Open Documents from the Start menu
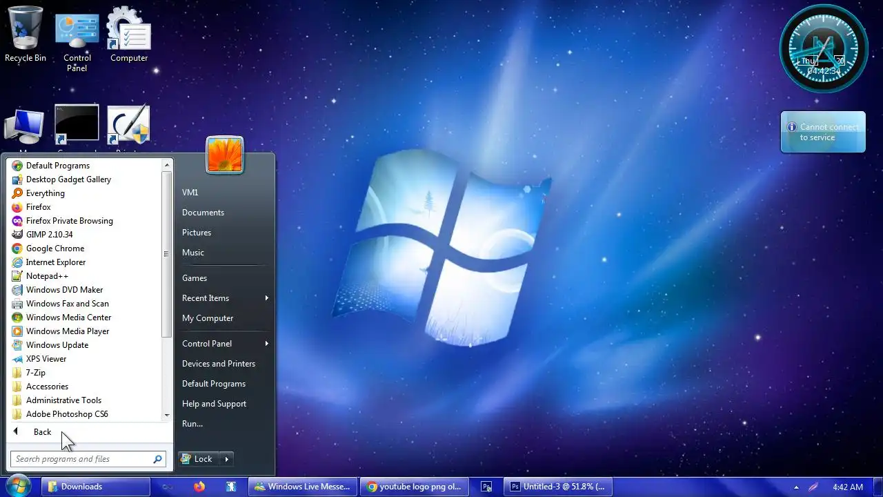 203,213
